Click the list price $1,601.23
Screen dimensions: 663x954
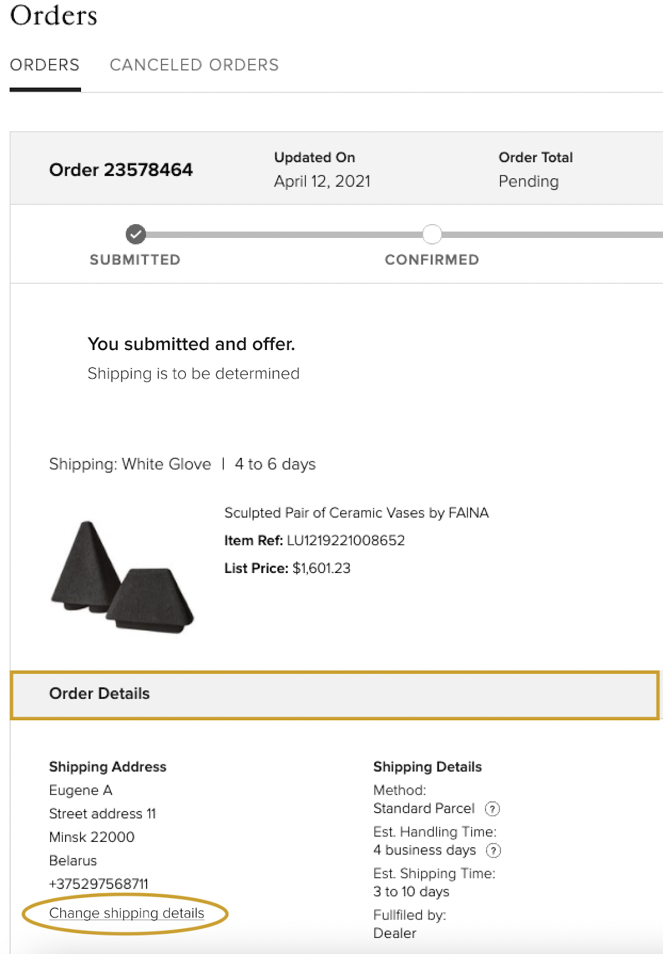pyautogui.click(x=321, y=568)
